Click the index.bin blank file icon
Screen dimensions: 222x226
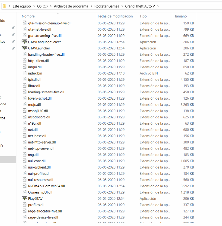(25, 73)
